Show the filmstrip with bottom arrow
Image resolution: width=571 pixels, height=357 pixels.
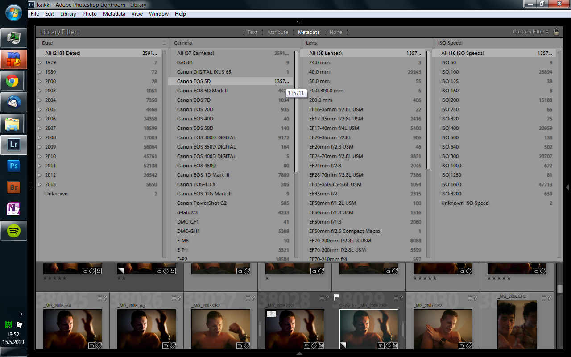(299, 353)
